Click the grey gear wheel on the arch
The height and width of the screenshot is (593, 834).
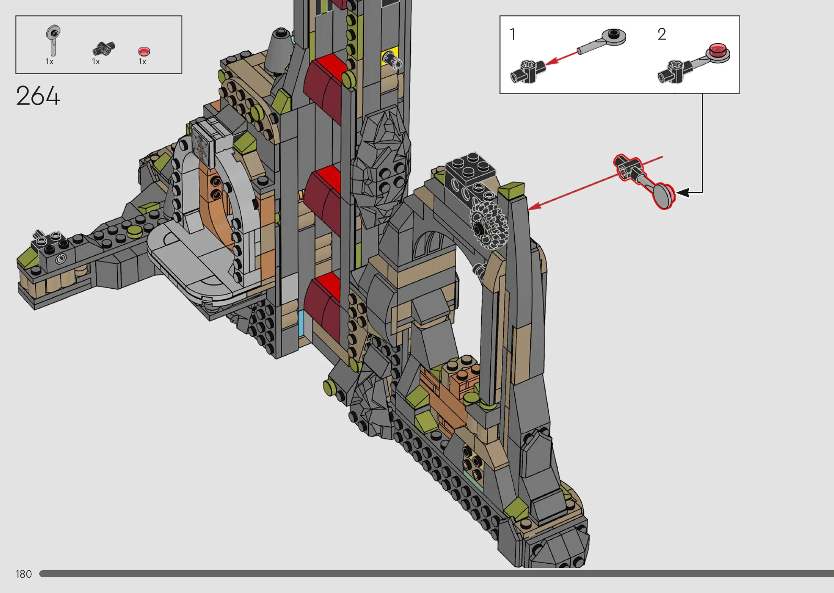point(489,225)
